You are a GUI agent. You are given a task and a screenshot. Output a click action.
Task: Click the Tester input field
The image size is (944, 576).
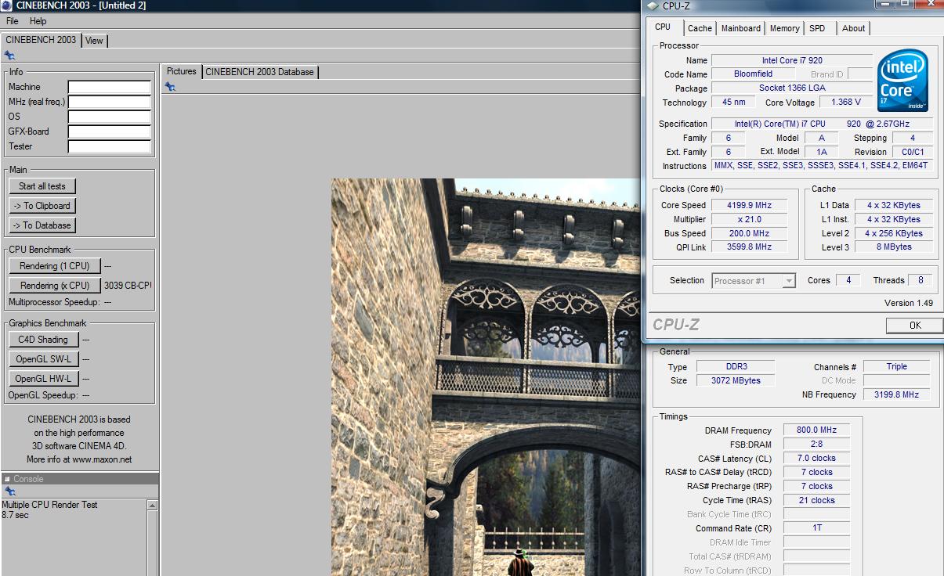[109, 146]
